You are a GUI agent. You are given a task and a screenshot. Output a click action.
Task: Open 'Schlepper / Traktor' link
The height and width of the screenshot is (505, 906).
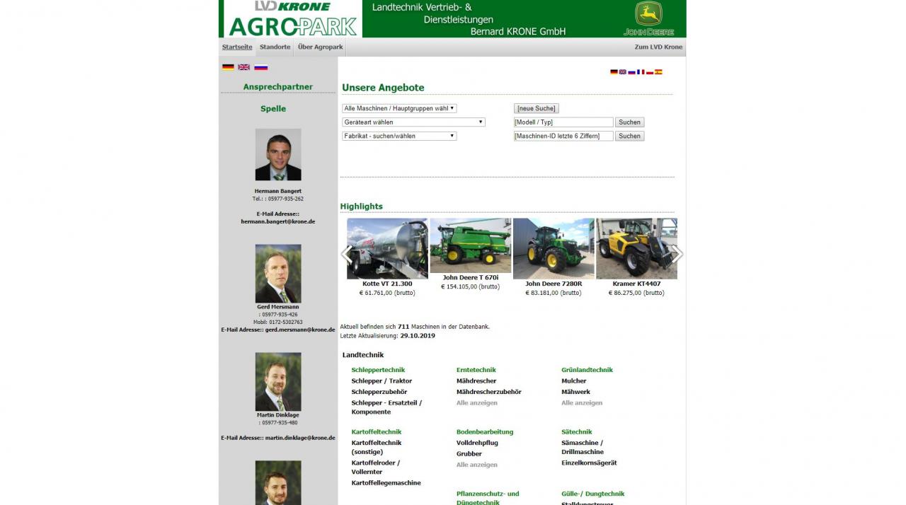point(382,381)
